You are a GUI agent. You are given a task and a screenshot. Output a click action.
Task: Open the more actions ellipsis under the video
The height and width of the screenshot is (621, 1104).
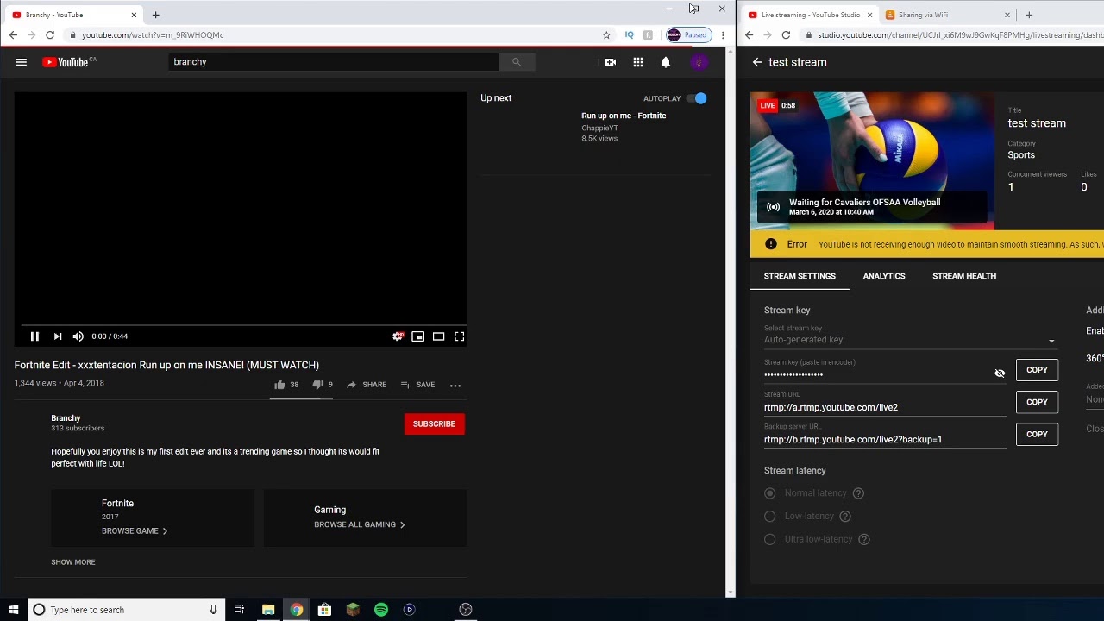(455, 385)
